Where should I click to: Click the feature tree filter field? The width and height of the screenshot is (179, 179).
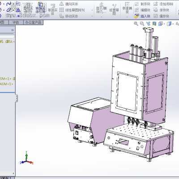point(7,36)
